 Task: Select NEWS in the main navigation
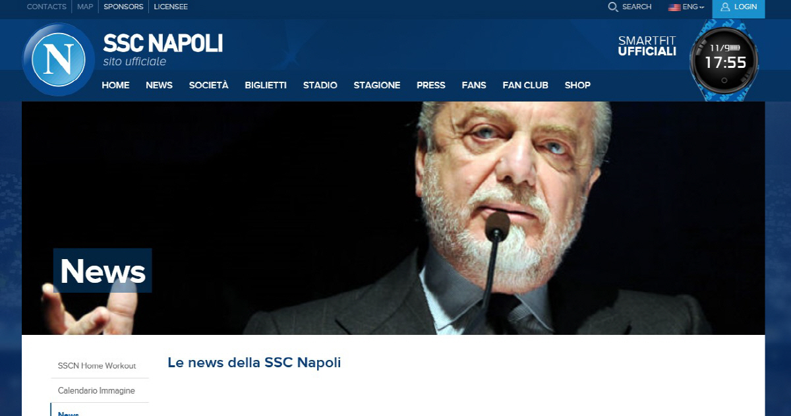pyautogui.click(x=159, y=85)
